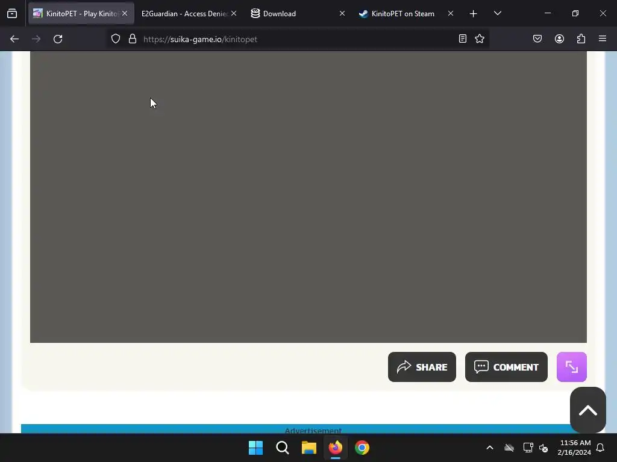
Task: Close the Download tab
Action: pos(342,13)
